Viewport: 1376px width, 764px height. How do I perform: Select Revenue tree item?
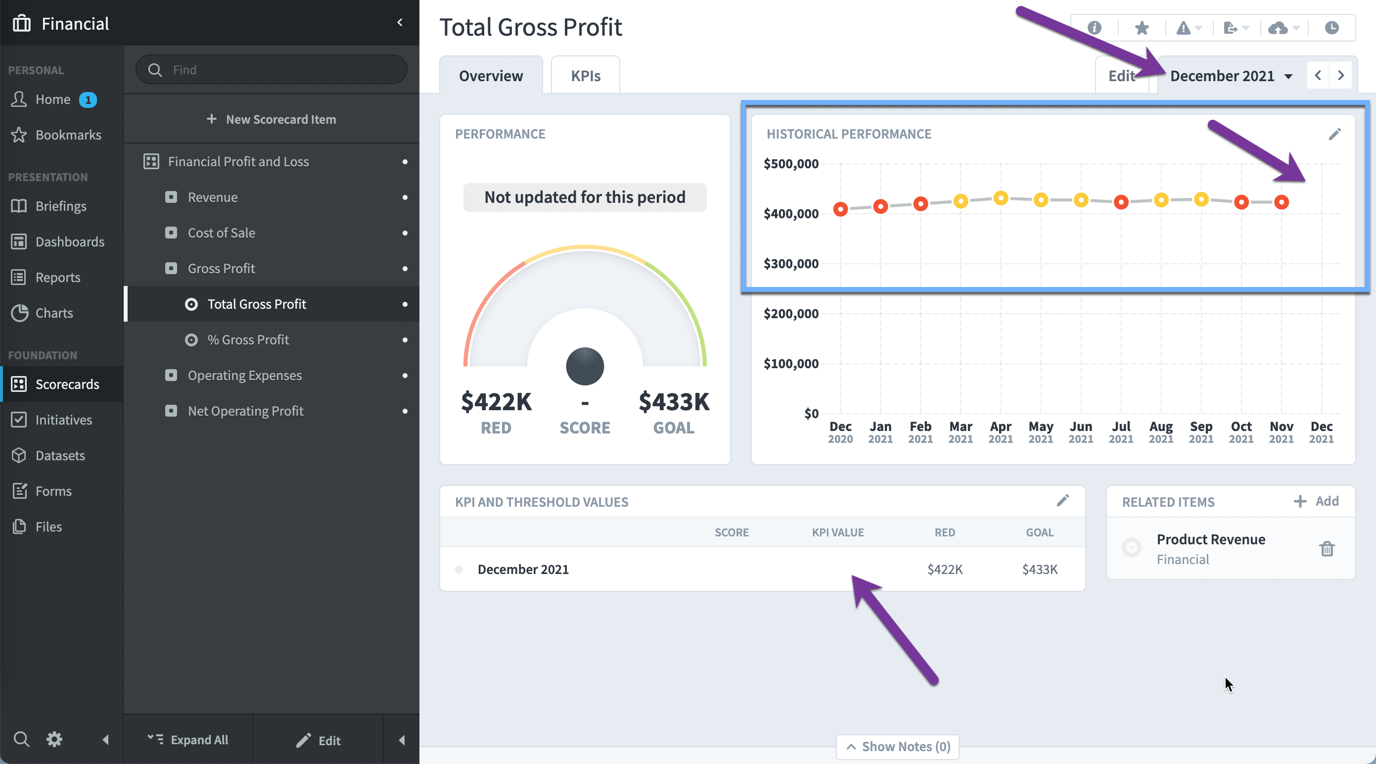pyautogui.click(x=272, y=197)
